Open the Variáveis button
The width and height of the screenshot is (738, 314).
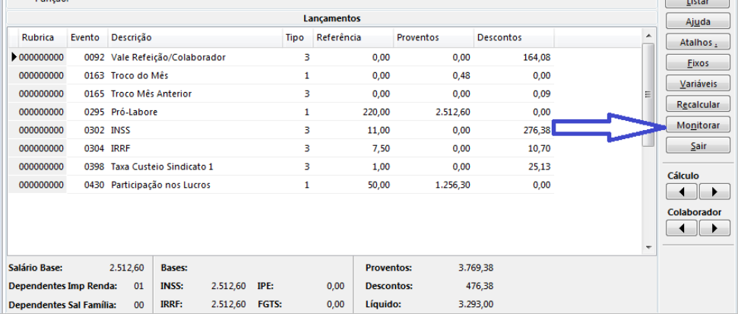(698, 84)
